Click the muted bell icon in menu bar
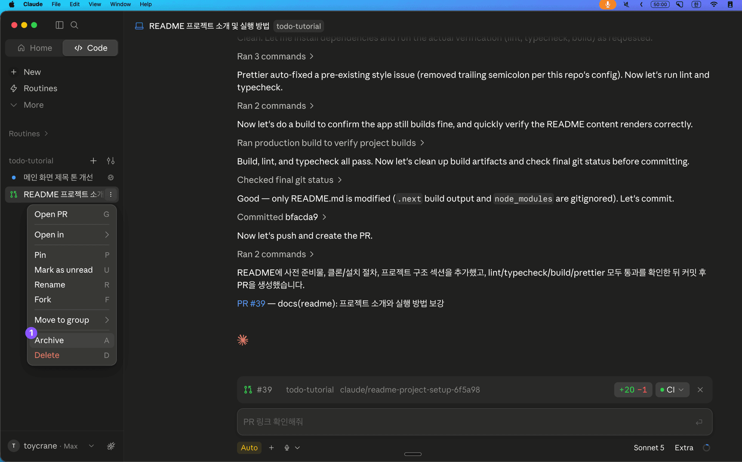The image size is (742, 462). pos(626,4)
